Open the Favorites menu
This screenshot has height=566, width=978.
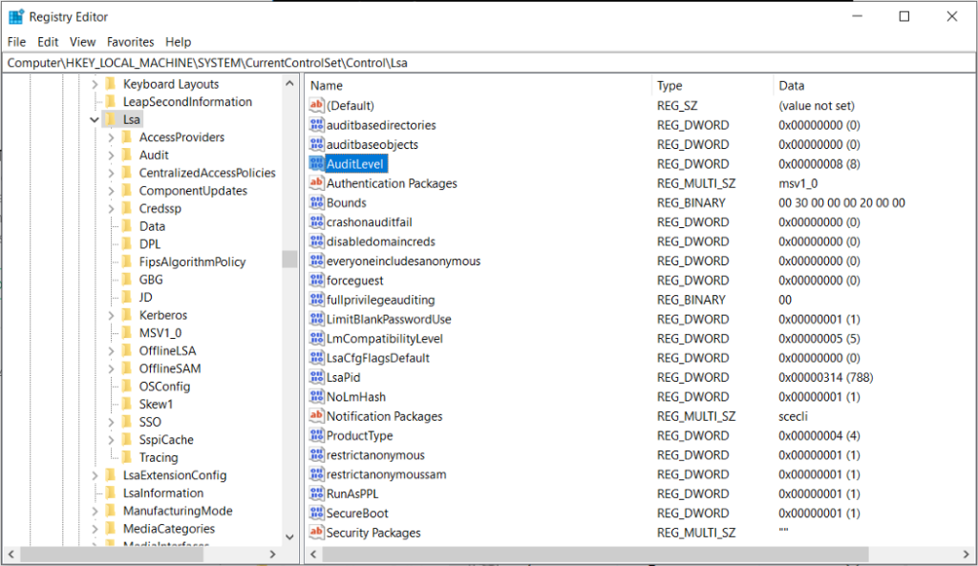point(130,42)
